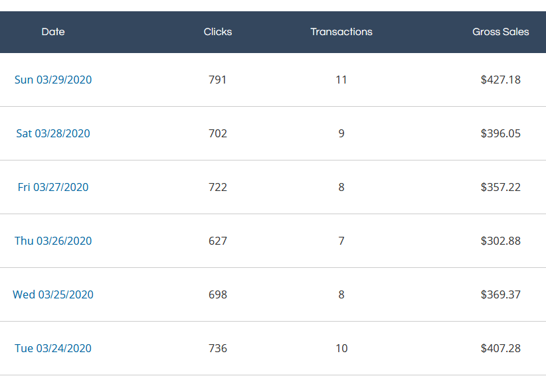The height and width of the screenshot is (382, 546).
Task: Select the 627 clicks cell
Action: (x=218, y=241)
